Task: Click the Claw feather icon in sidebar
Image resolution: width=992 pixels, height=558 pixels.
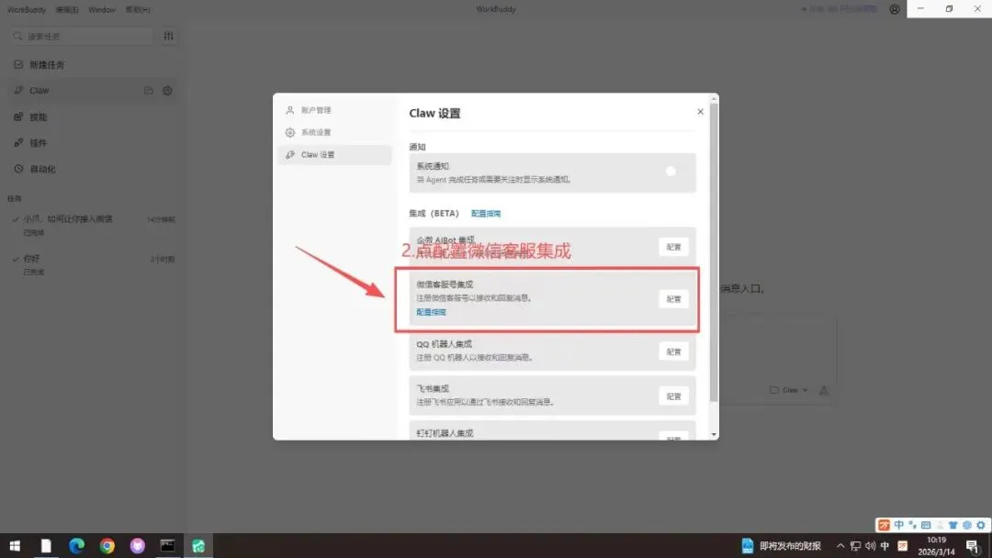Action: tap(18, 90)
